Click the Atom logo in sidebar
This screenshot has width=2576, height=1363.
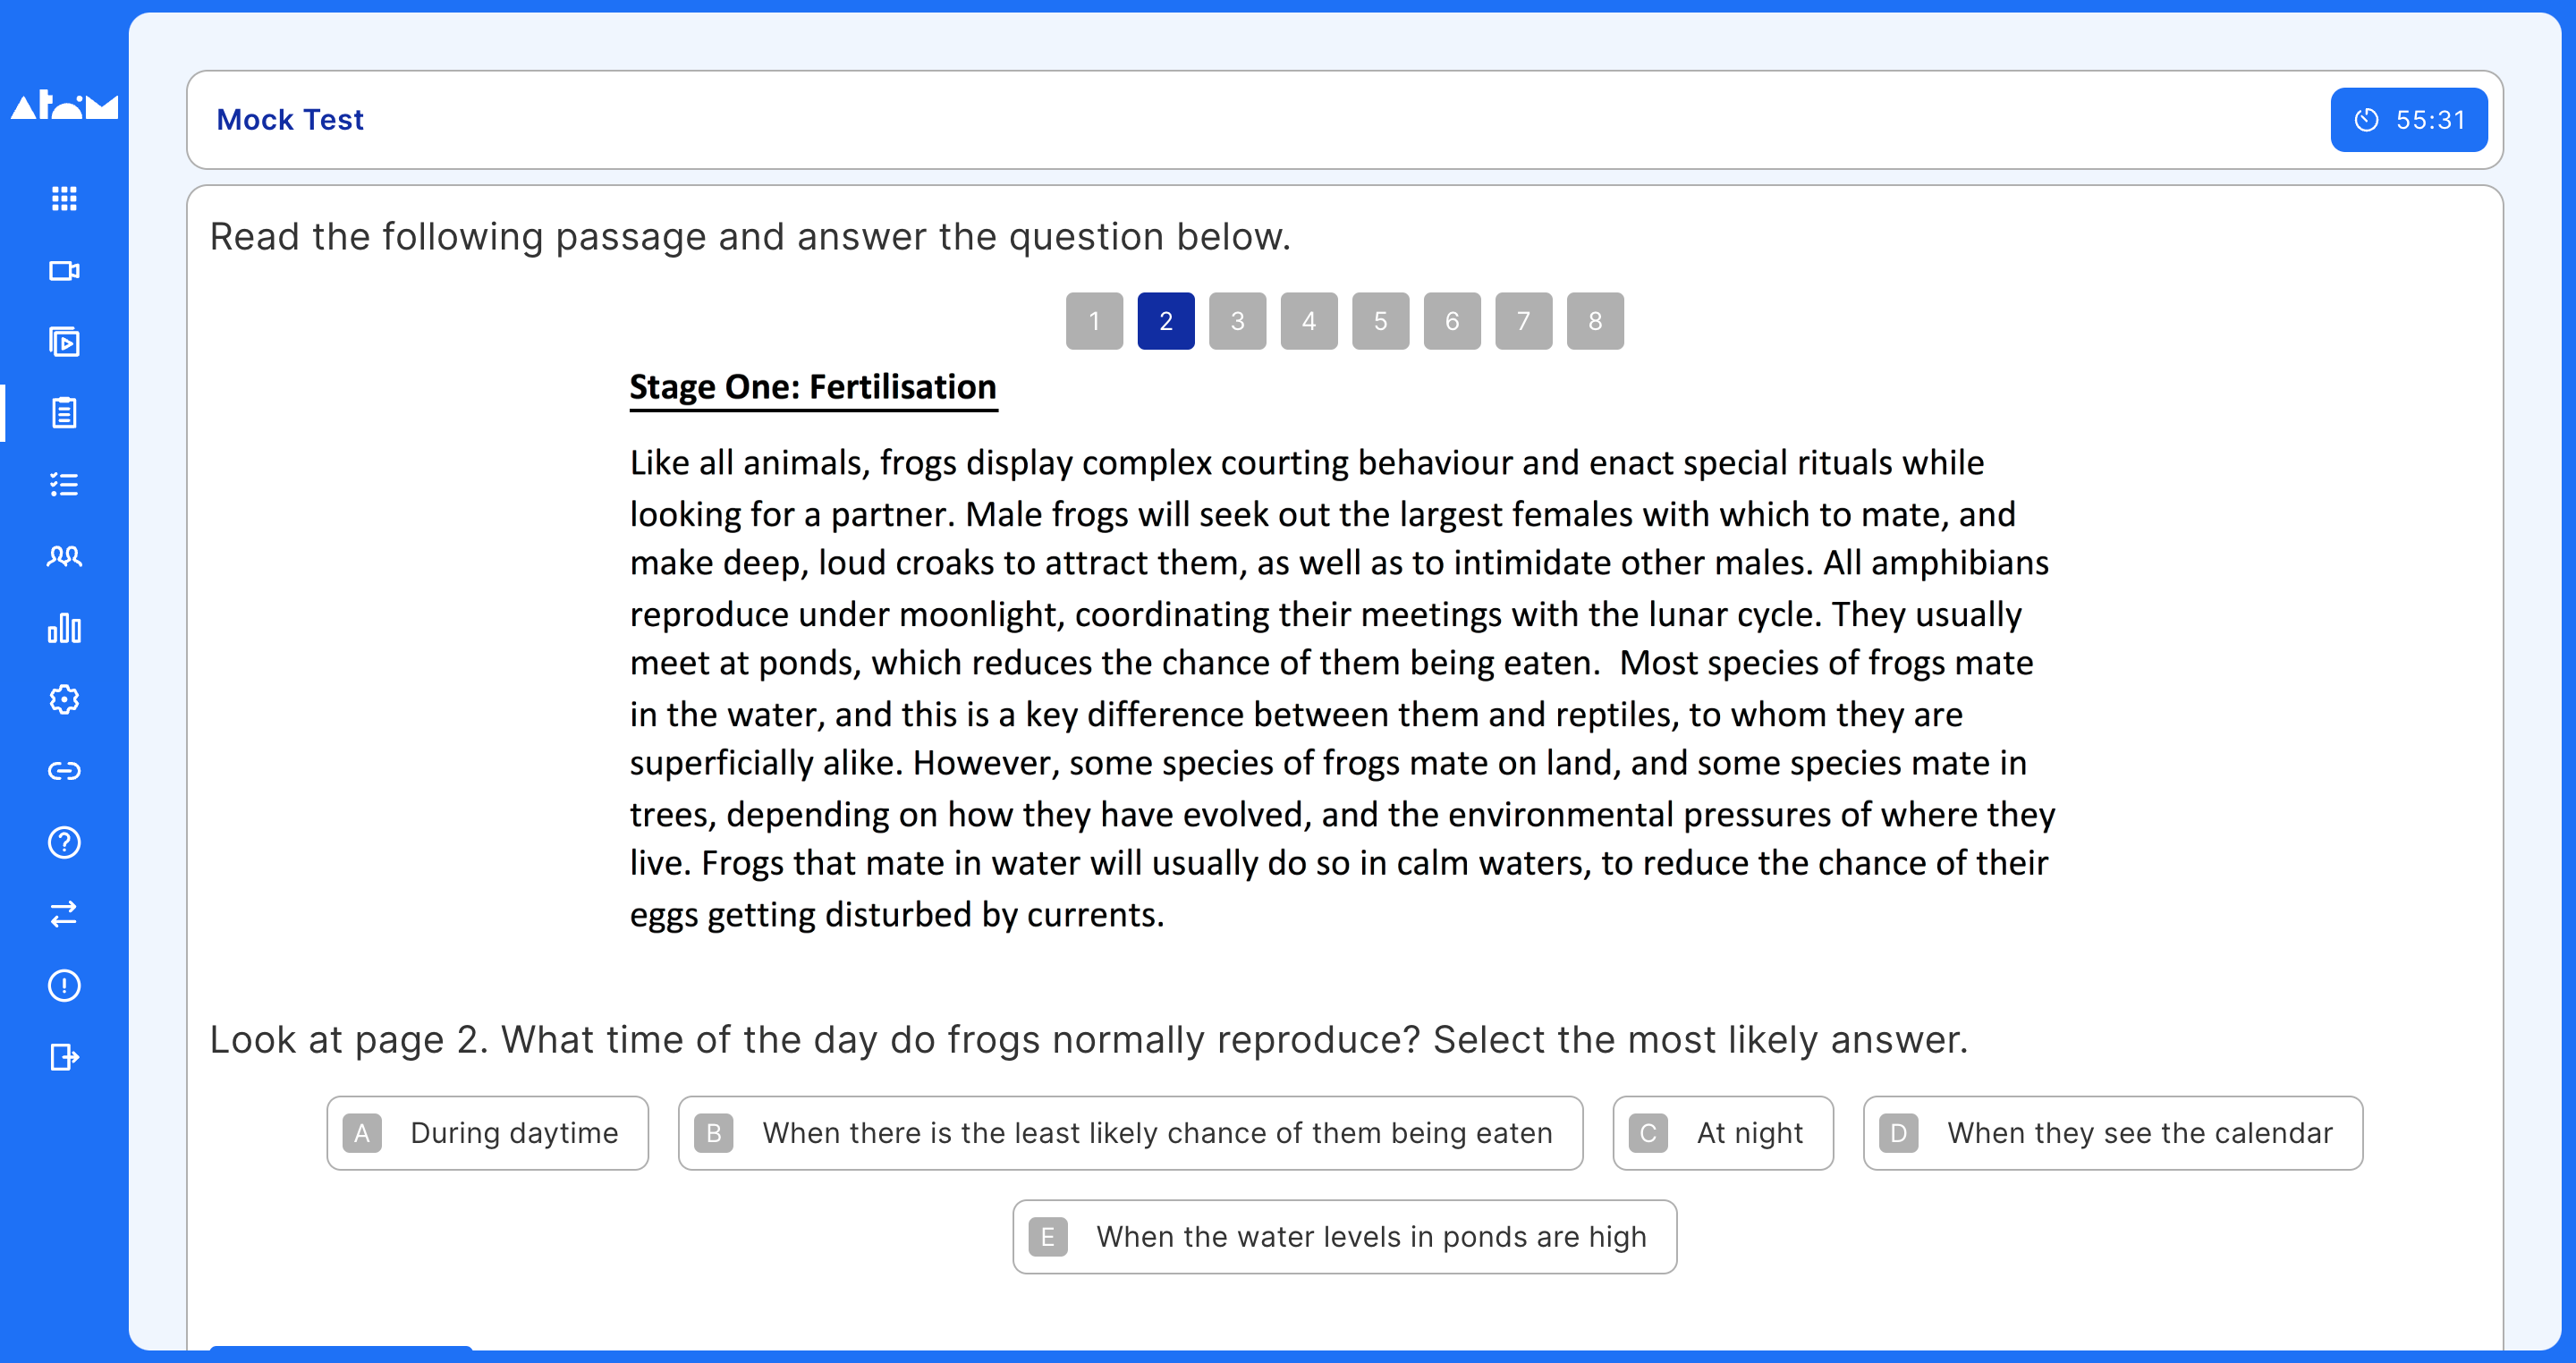click(x=64, y=105)
